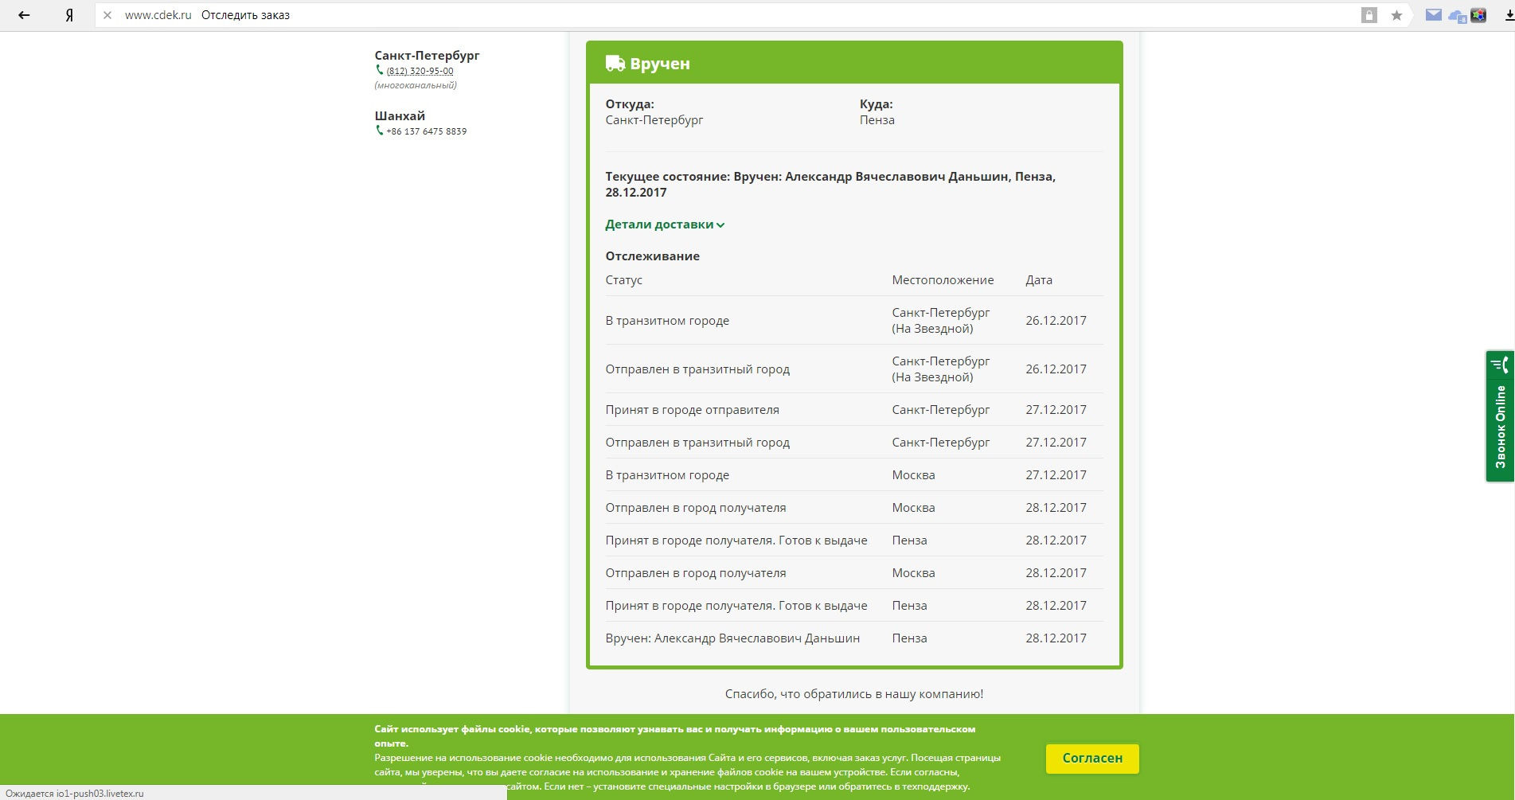Click the Откуда: label
1515x800 pixels.
(x=630, y=104)
